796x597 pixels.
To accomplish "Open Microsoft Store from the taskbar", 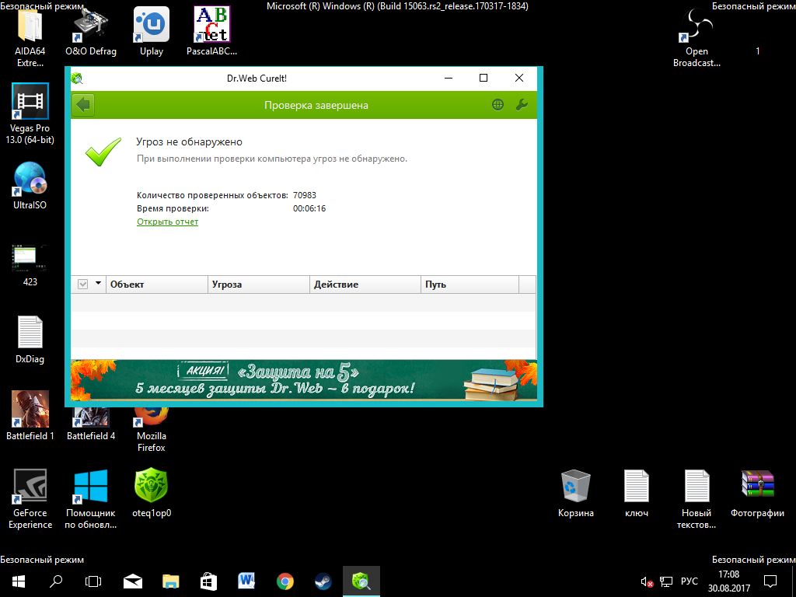I will (x=208, y=581).
